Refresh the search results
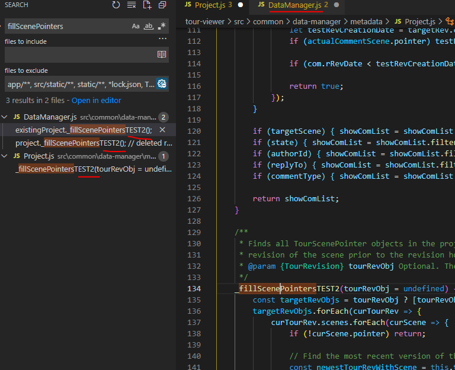The height and width of the screenshot is (370, 455). tap(116, 5)
